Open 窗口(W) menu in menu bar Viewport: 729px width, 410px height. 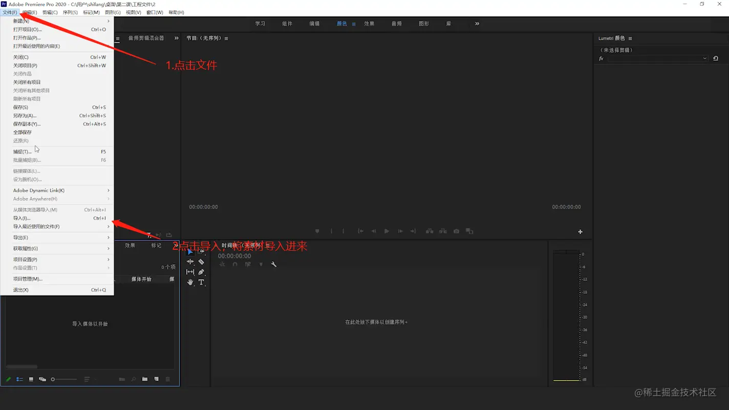coord(155,12)
